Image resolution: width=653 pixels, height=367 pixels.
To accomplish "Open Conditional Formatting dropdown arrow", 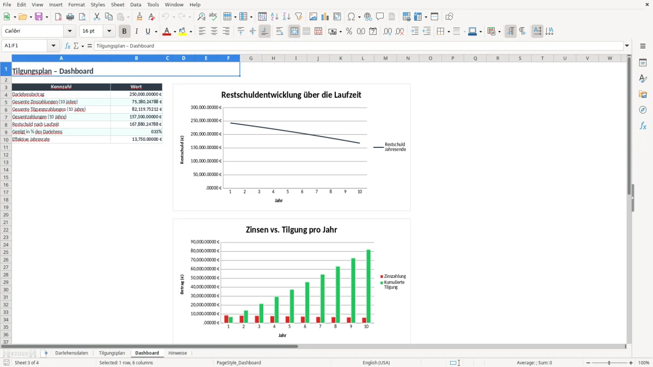I will (x=499, y=32).
